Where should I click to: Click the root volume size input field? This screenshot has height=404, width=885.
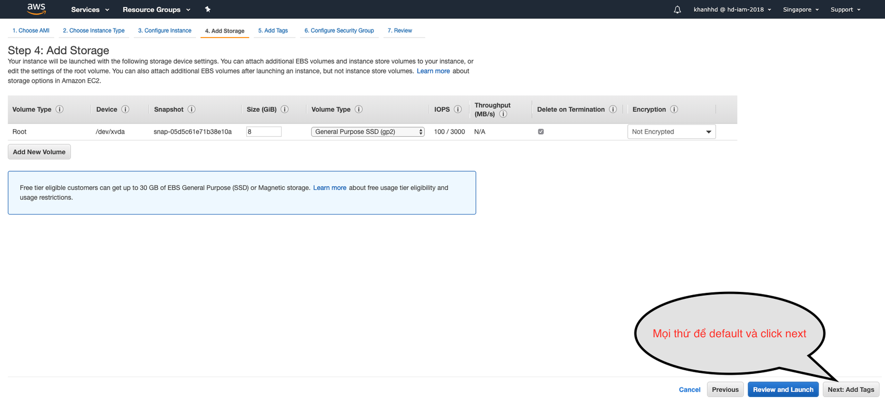(x=263, y=132)
